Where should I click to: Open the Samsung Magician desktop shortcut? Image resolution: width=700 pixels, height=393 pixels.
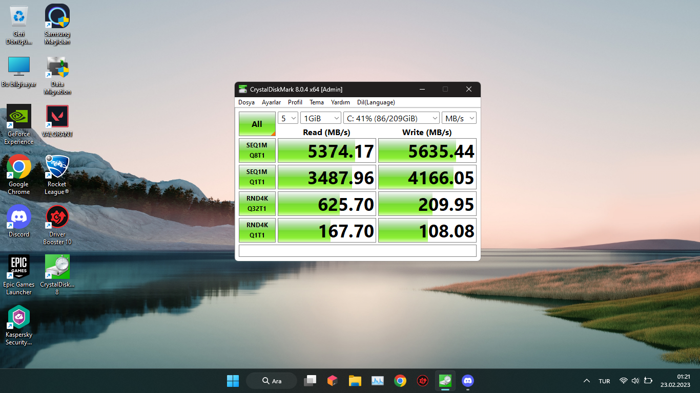[x=57, y=24]
